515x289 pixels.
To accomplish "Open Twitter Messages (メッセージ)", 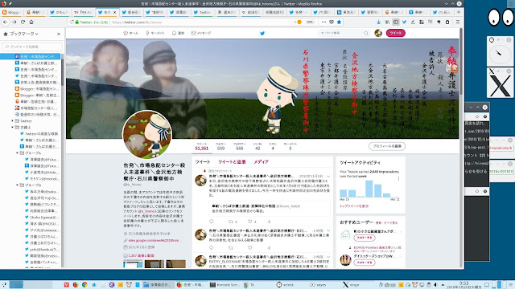I will [201, 33].
